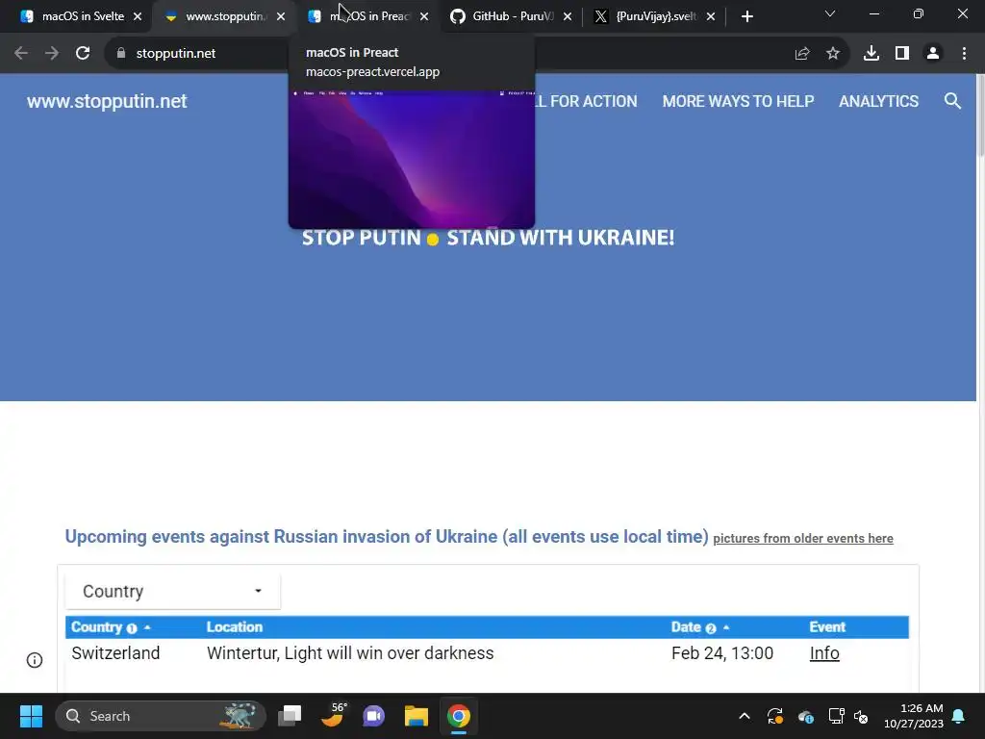Open the weather widget showing 56°
This screenshot has height=739, width=985.
coord(333,715)
